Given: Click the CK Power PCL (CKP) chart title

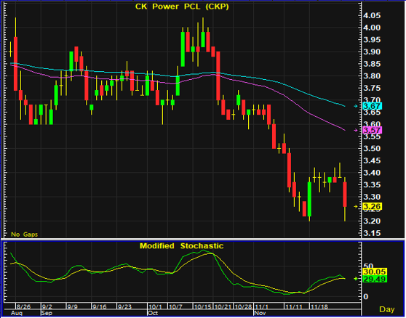Looking at the screenshot, I should click(182, 7).
